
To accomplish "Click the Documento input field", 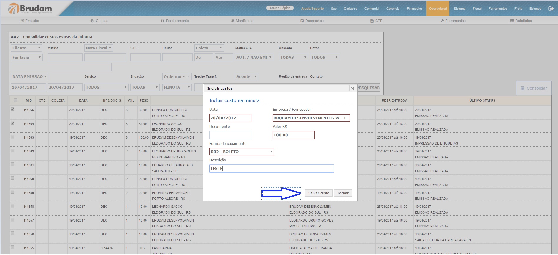I will (230, 135).
